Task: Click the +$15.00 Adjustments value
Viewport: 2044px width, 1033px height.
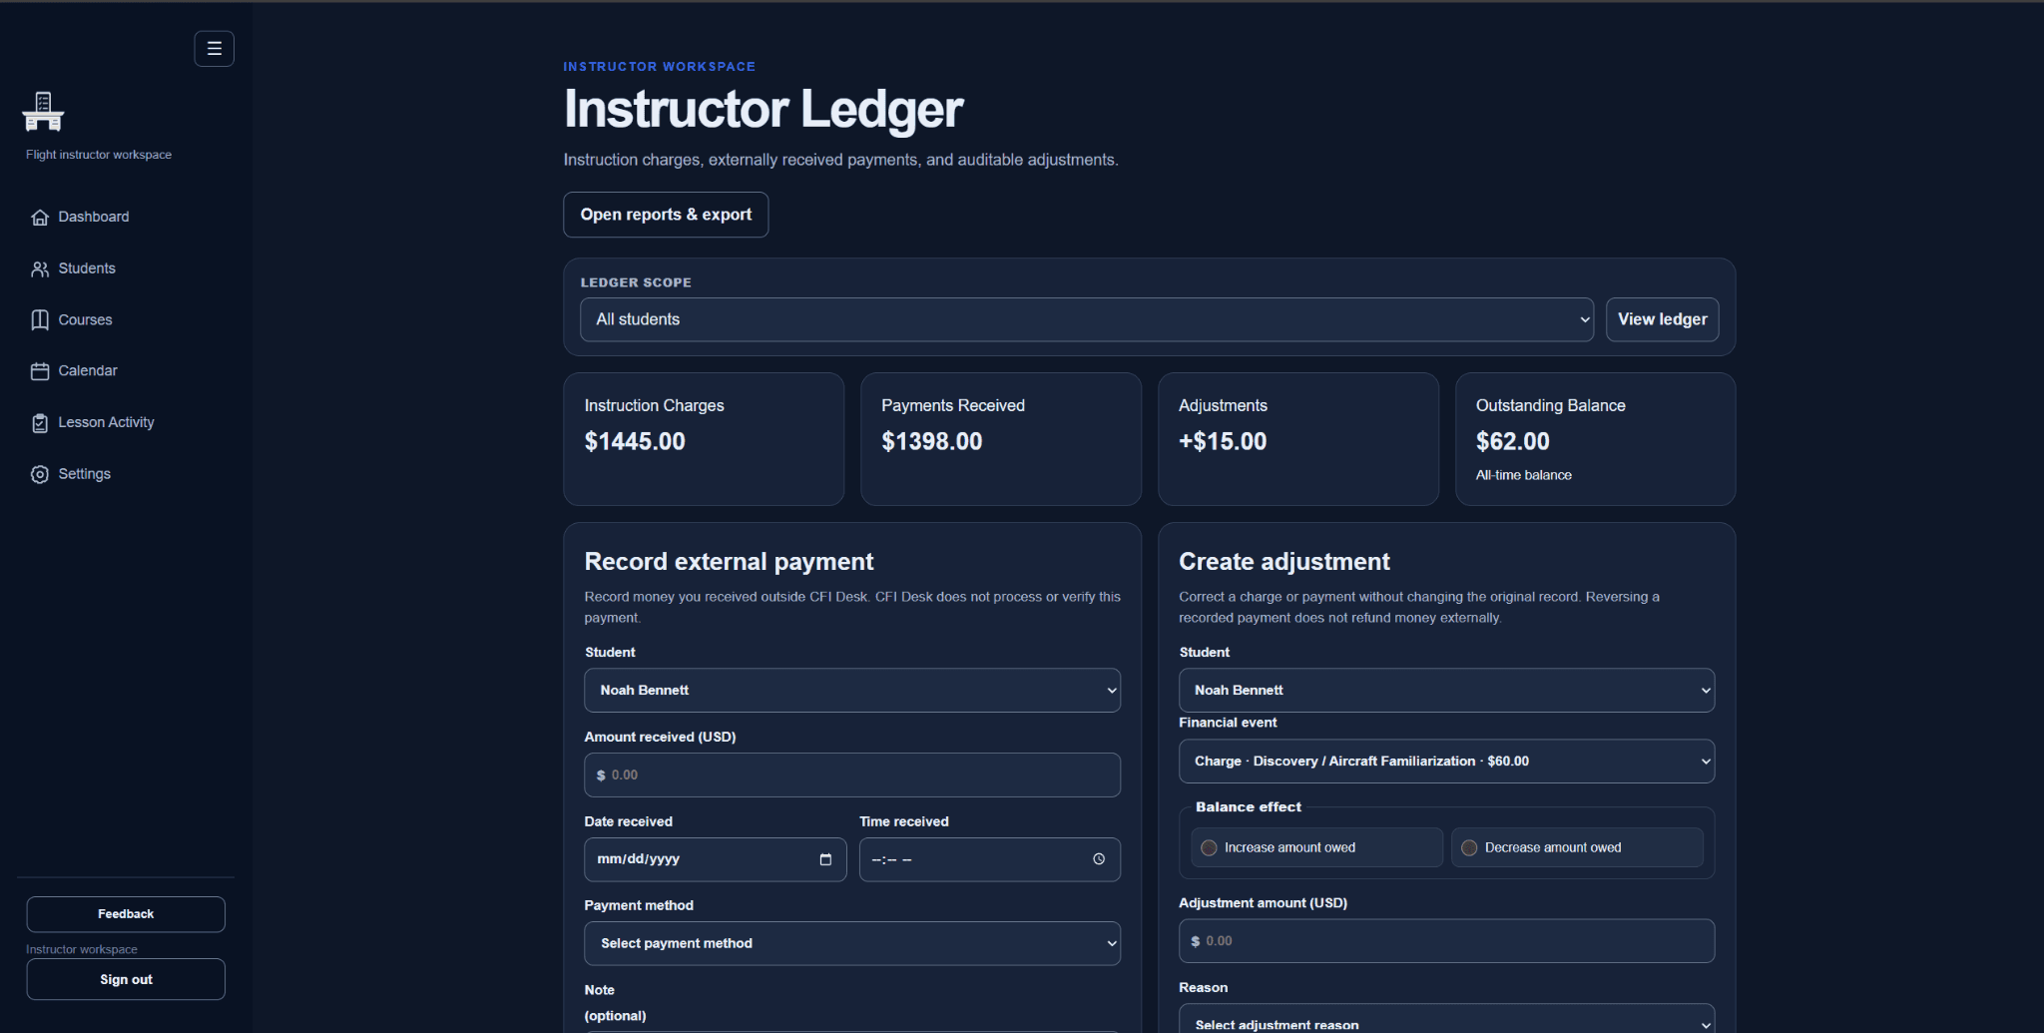Action: (1223, 442)
